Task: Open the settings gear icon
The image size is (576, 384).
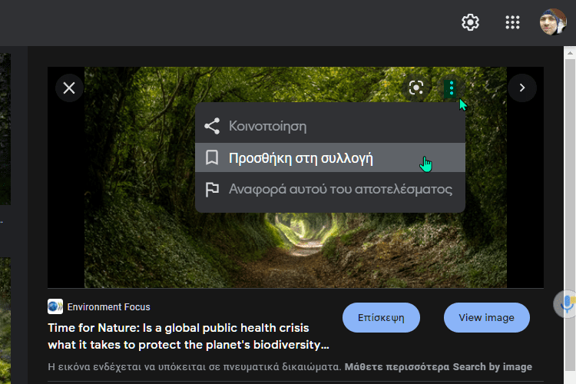Action: (x=470, y=22)
